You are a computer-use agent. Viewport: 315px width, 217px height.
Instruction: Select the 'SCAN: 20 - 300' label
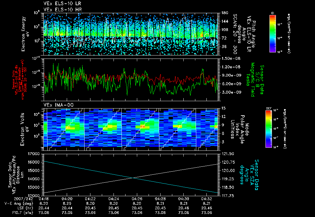click(235, 34)
